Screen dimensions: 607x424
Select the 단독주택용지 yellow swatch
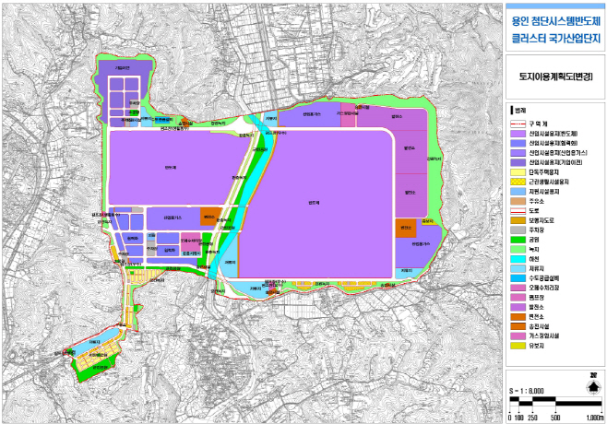517,172
